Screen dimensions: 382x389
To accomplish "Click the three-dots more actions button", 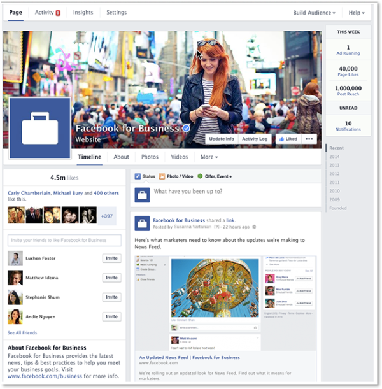I will click(309, 139).
